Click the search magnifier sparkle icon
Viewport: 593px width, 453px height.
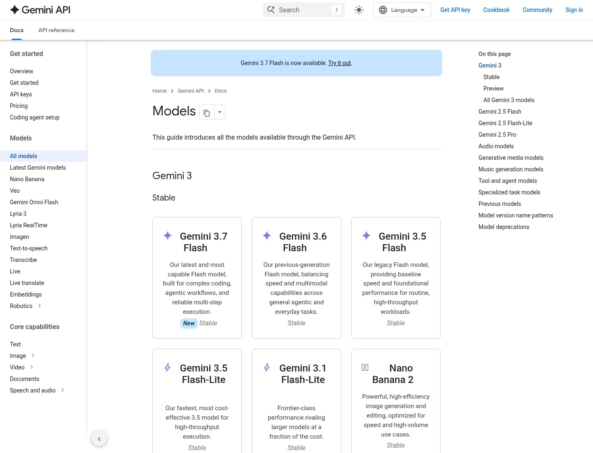coord(271,10)
